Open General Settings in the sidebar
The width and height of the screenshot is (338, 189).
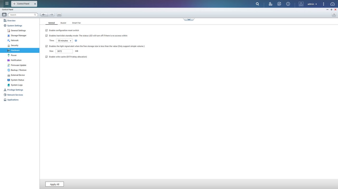click(x=18, y=31)
